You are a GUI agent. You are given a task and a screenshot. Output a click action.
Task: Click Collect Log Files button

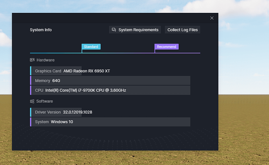point(182,30)
